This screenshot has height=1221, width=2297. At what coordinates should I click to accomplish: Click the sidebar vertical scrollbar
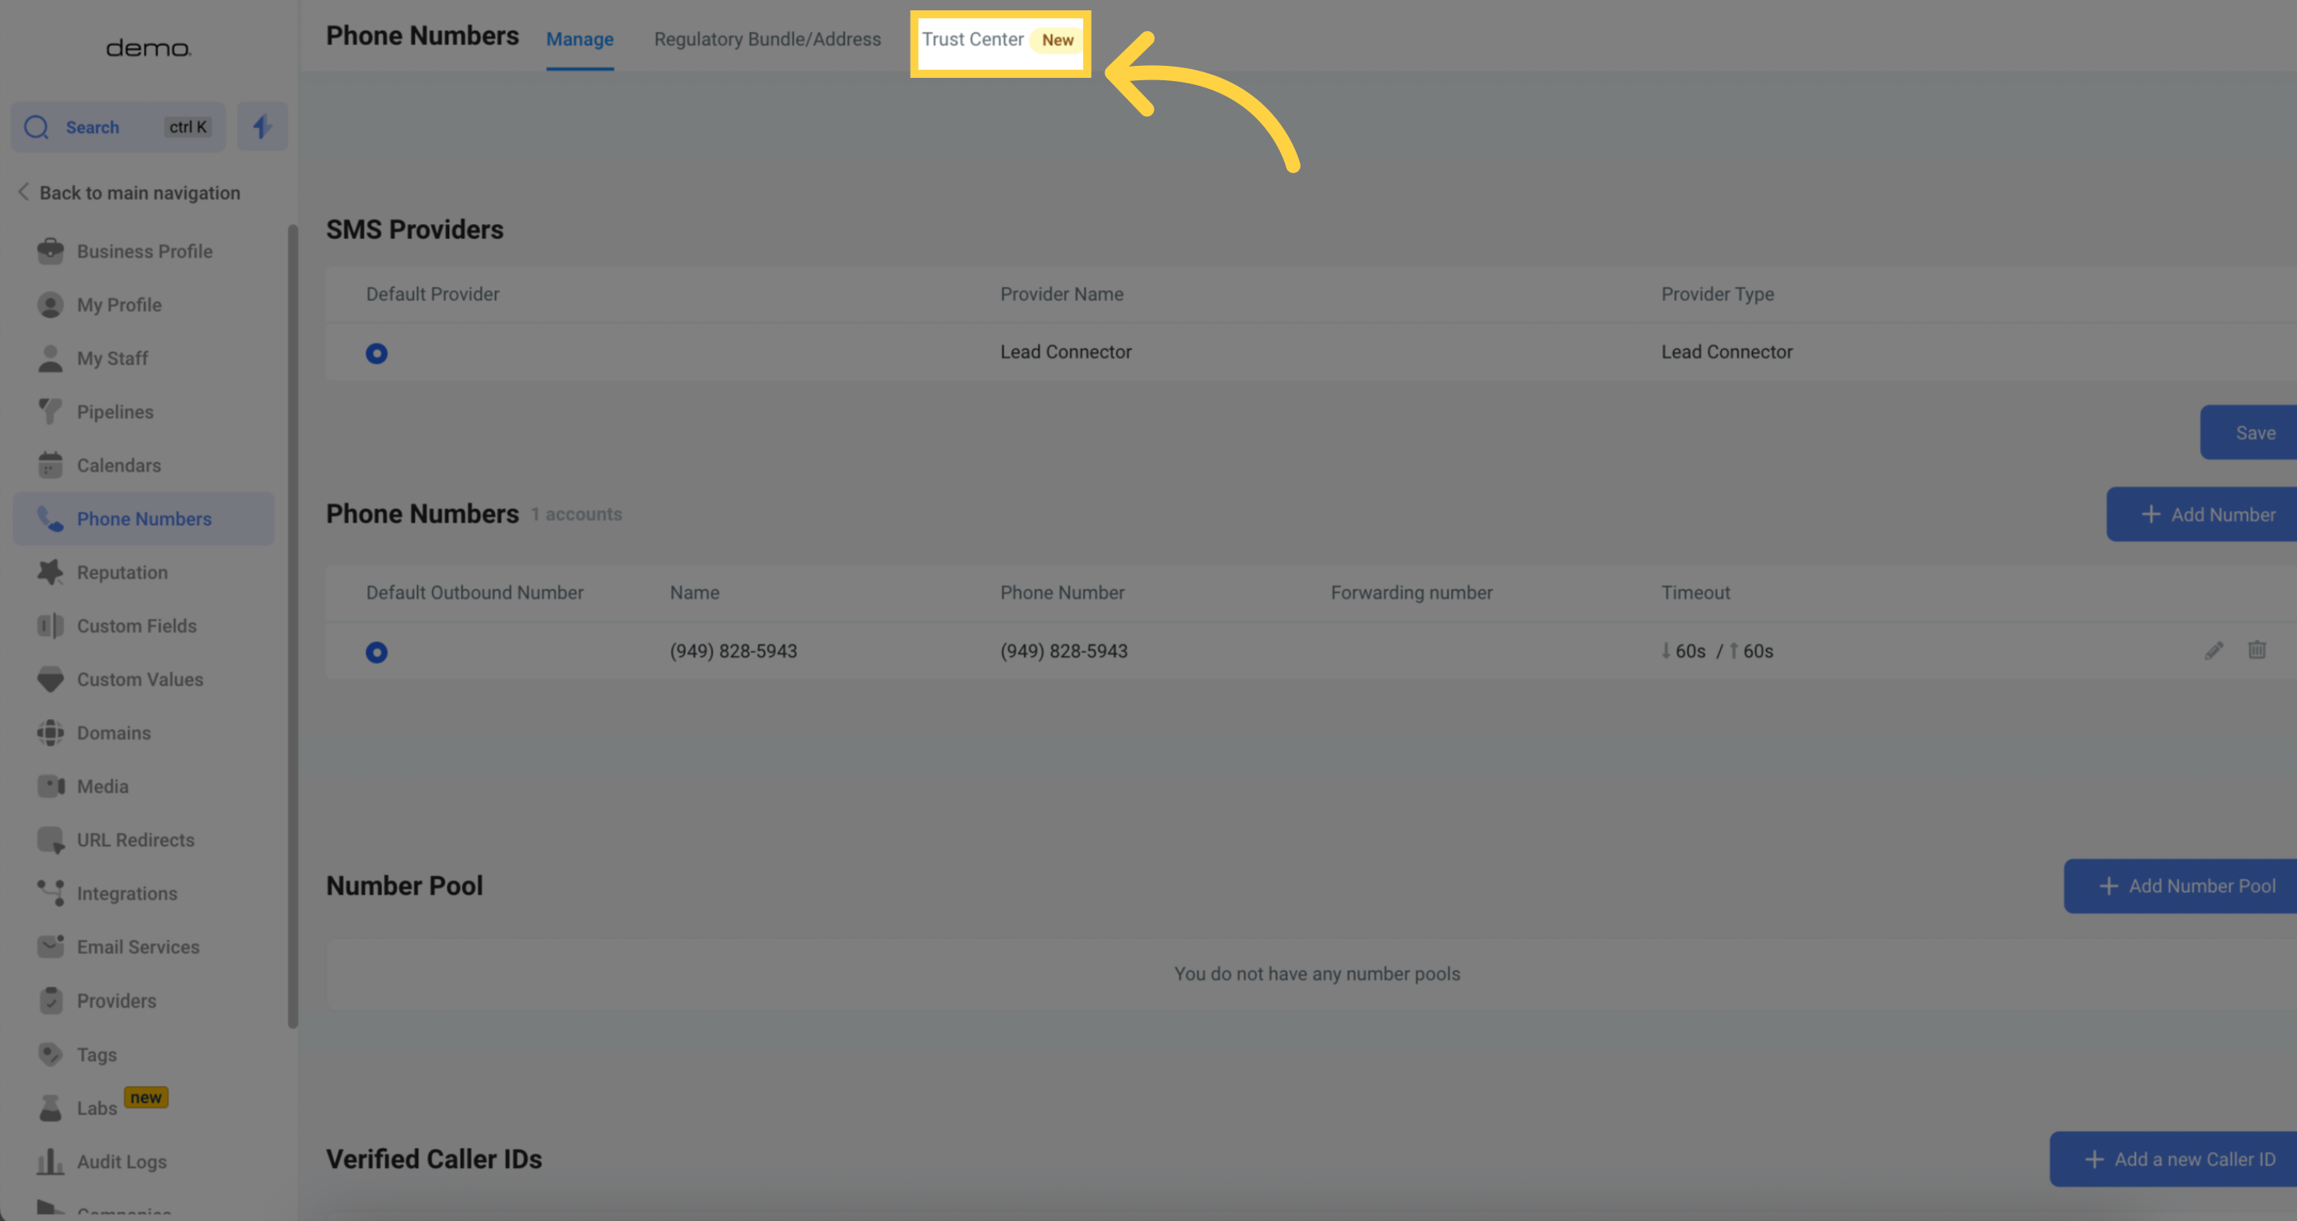point(292,624)
